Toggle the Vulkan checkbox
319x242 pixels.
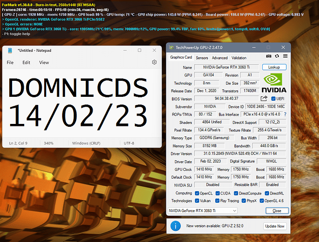pos(197,201)
